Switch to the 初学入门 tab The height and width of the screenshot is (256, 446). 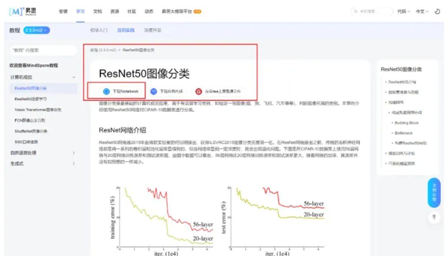(99, 30)
